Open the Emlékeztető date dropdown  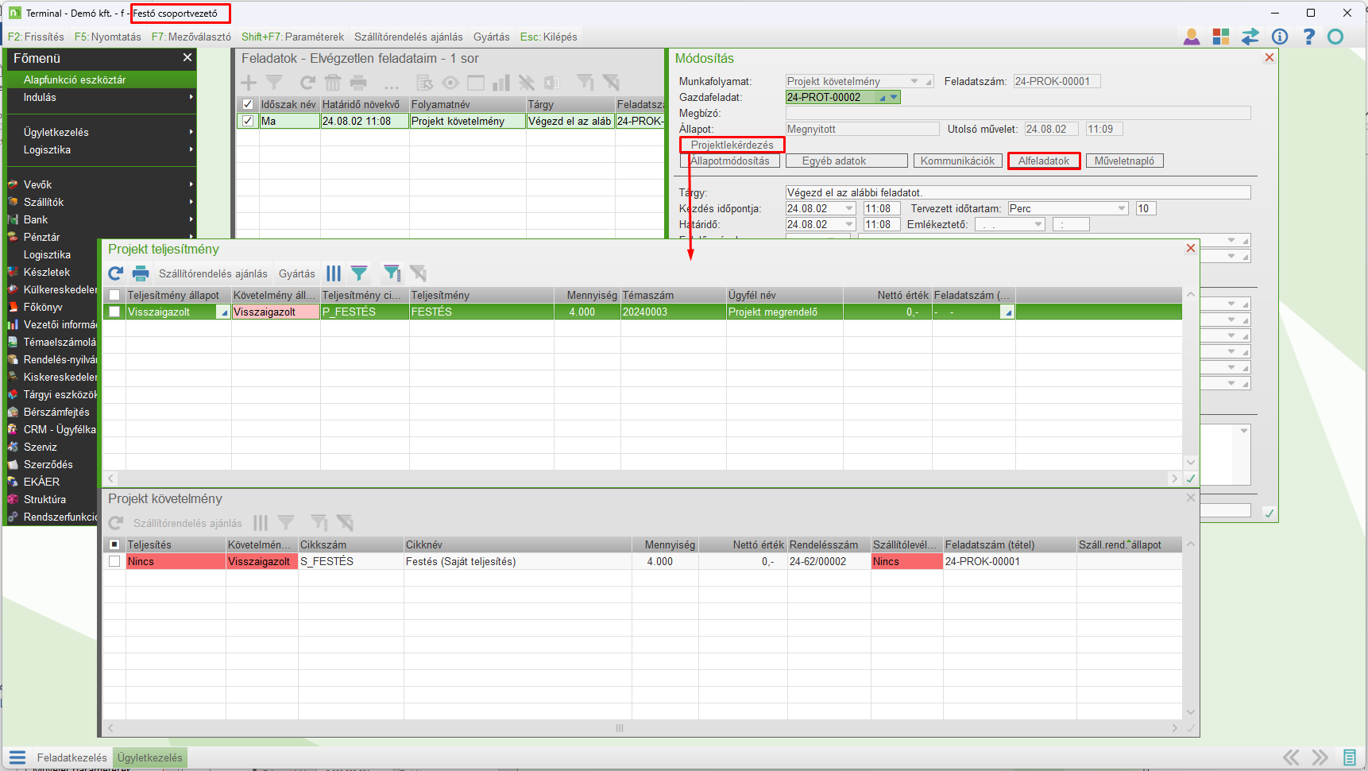pos(1038,224)
